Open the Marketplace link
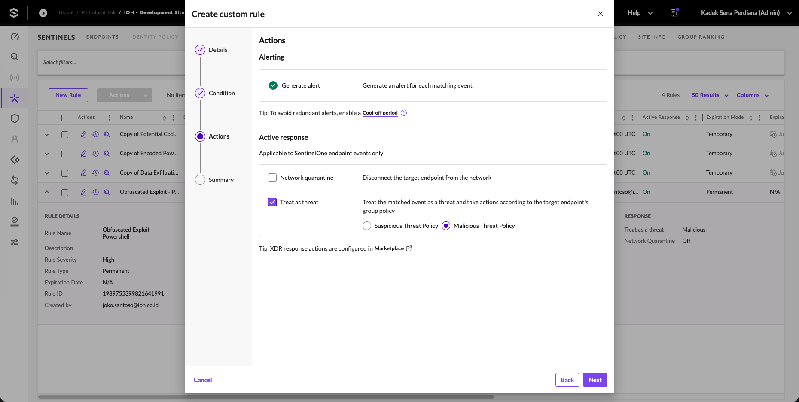 (389, 248)
